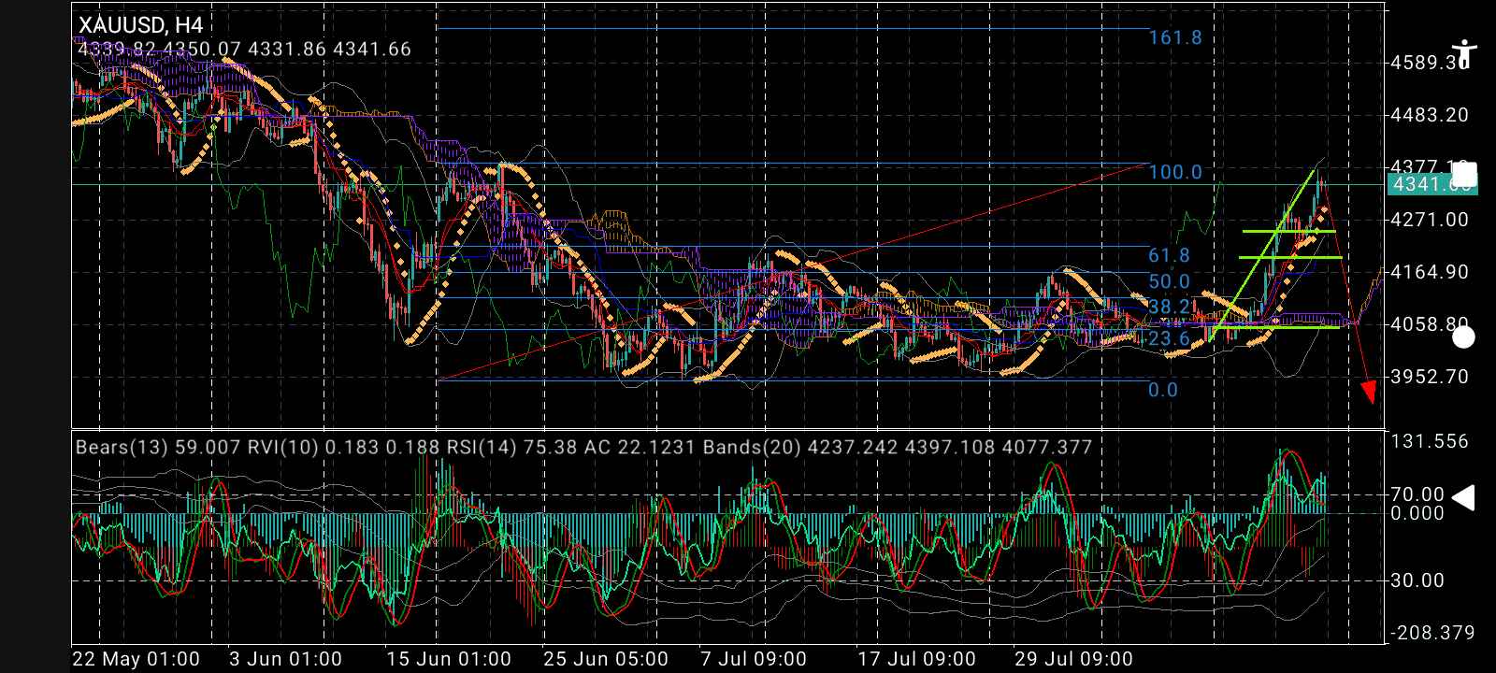Tap the 7 Jul 09:00 time label
The height and width of the screenshot is (673, 1496).
754,659
